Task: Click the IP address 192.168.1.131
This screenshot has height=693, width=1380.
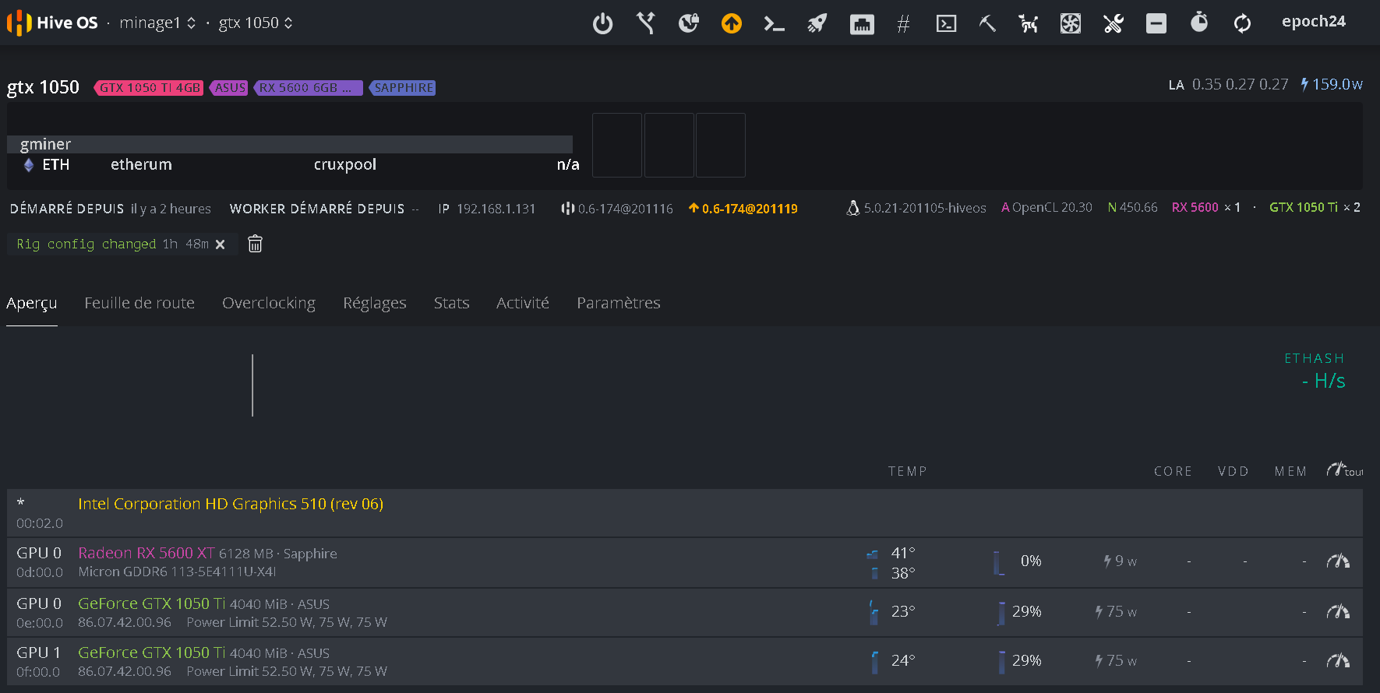Action: point(496,209)
